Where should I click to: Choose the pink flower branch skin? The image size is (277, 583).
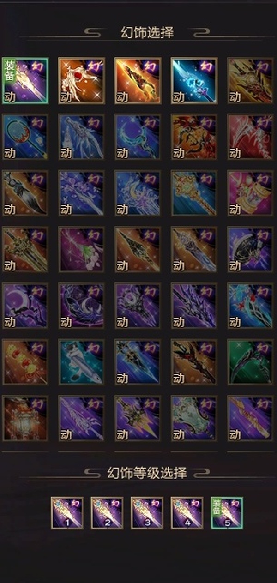pos(82,249)
